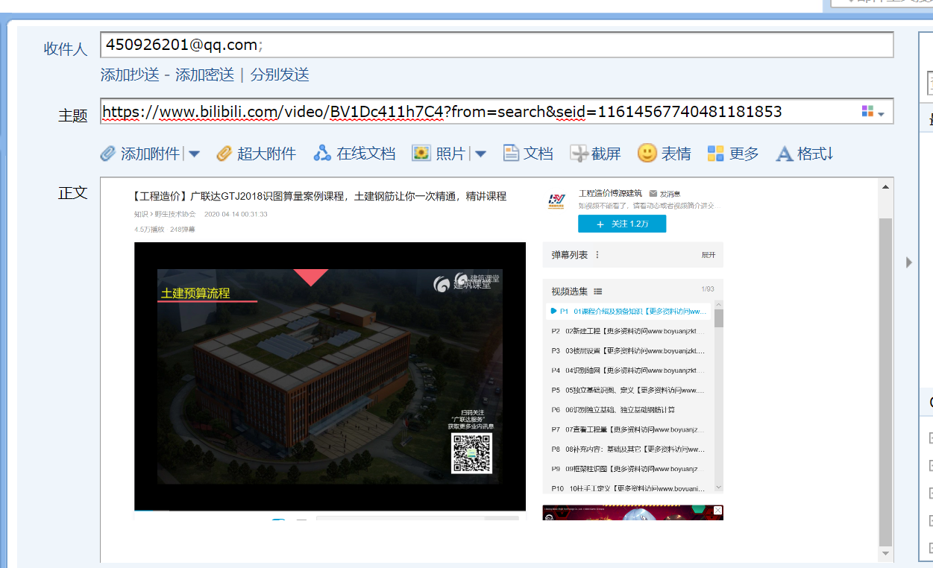Click 展开 beside 弹幕列表 in pasted image
The image size is (933, 568).
(708, 255)
